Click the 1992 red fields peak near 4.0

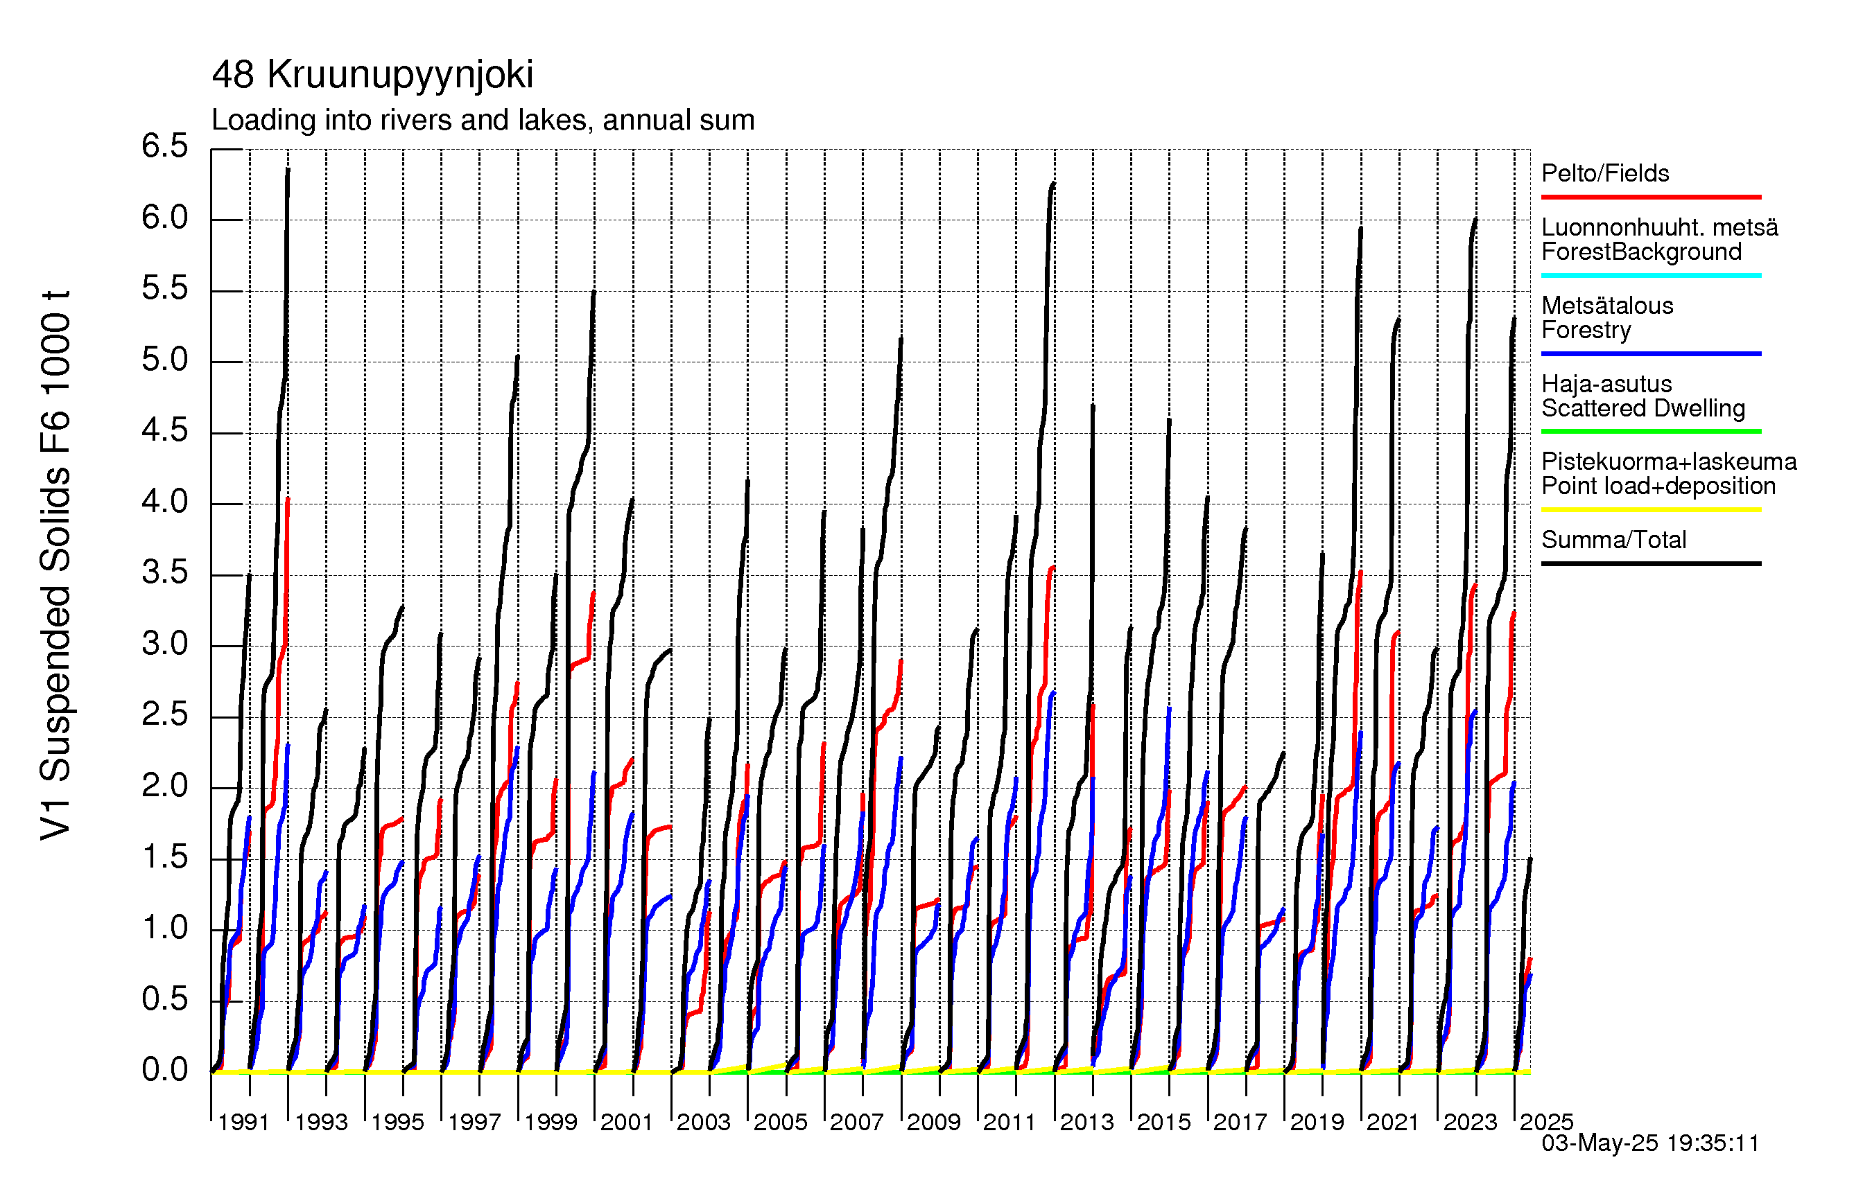[288, 500]
